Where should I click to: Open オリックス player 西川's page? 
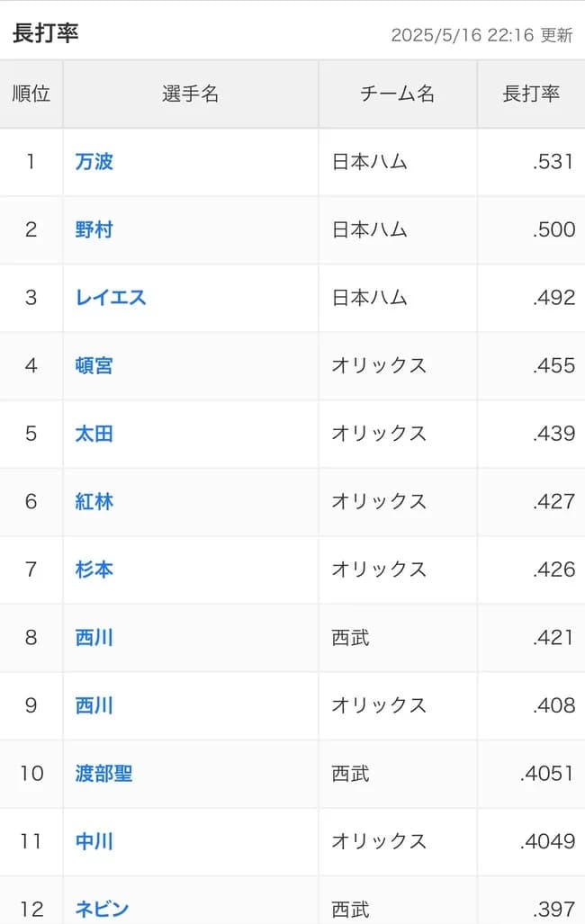tap(95, 705)
